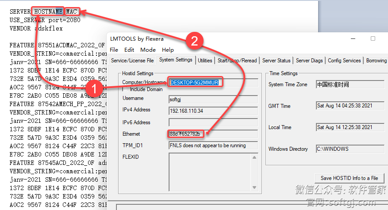Image resolution: width=388 pixels, height=210 pixels.
Task: Click the IPv4 Address field
Action: point(213,111)
